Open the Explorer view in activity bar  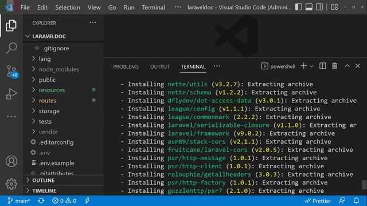click(x=11, y=25)
